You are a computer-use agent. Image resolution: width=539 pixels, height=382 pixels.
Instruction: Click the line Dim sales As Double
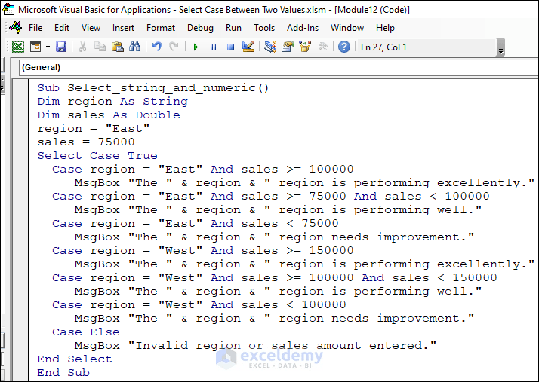point(109,115)
